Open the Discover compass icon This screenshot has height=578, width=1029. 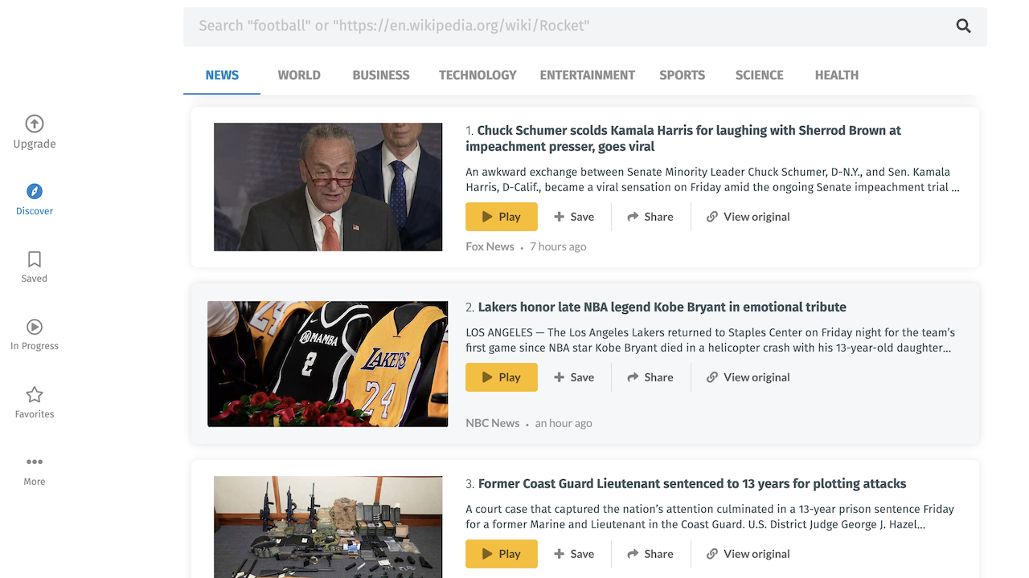[x=35, y=191]
